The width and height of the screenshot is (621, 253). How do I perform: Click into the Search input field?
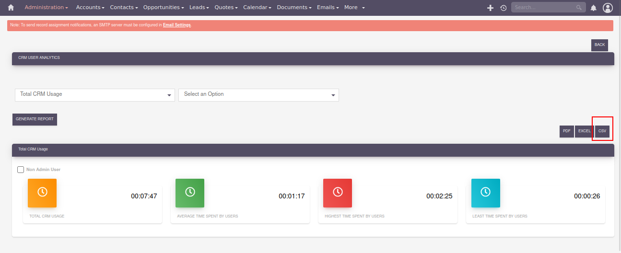click(543, 8)
